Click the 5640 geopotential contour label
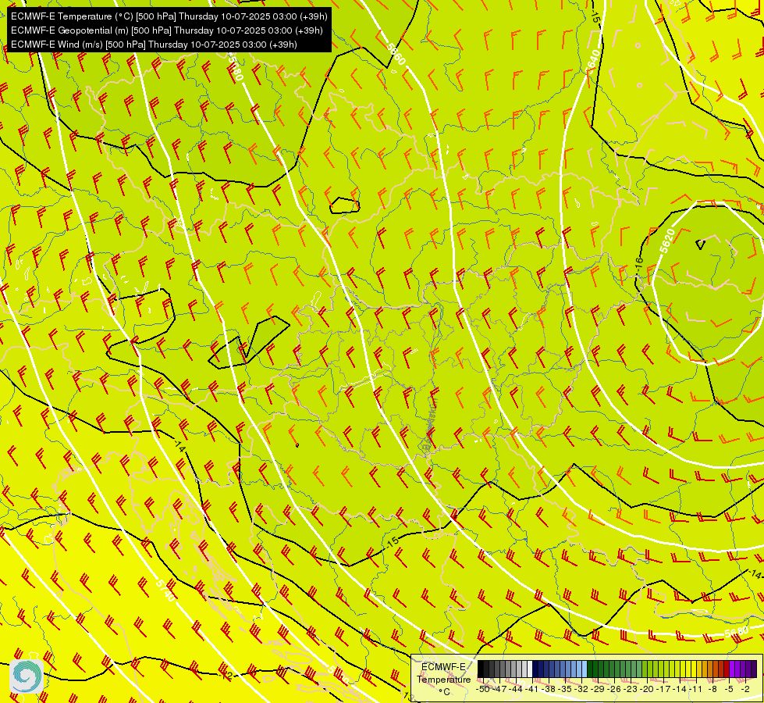Viewport: 764px width, 703px height. (593, 60)
